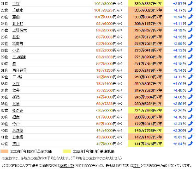Follow the 日本堤 link at 41位

pyautogui.click(x=18, y=137)
